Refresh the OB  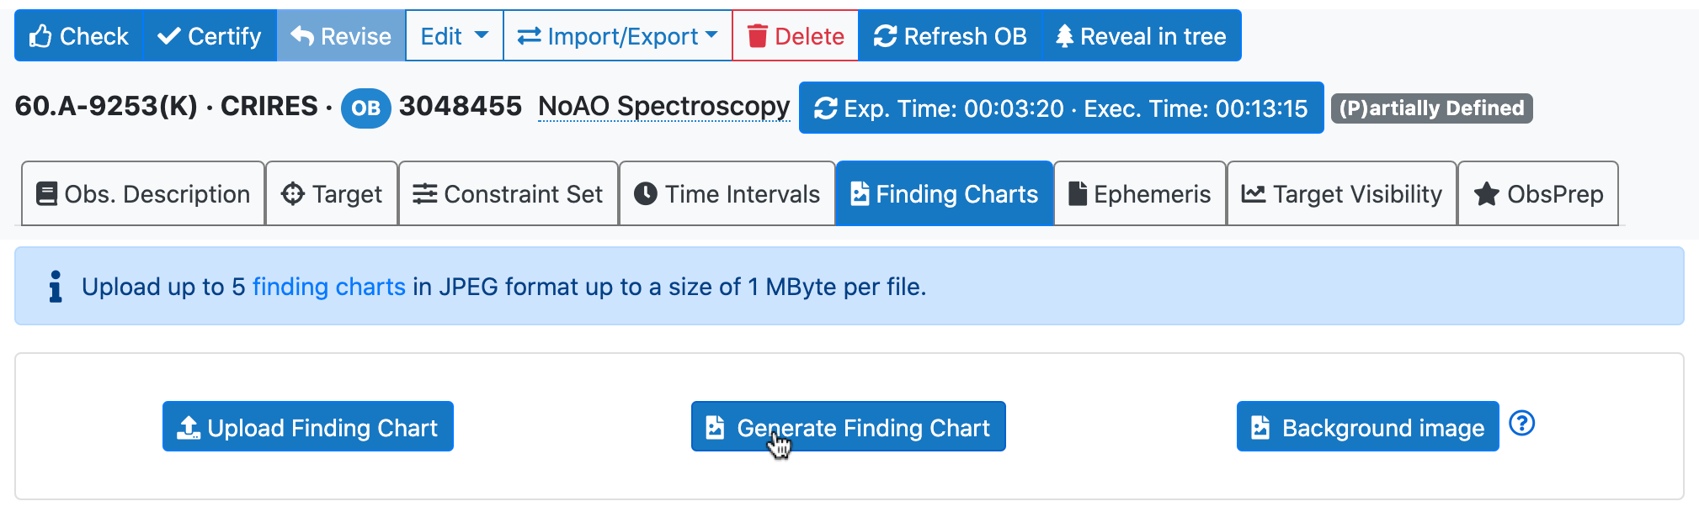coord(951,36)
